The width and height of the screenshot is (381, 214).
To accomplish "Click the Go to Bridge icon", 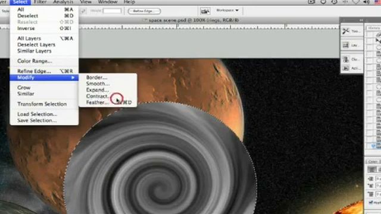I will click(205, 11).
